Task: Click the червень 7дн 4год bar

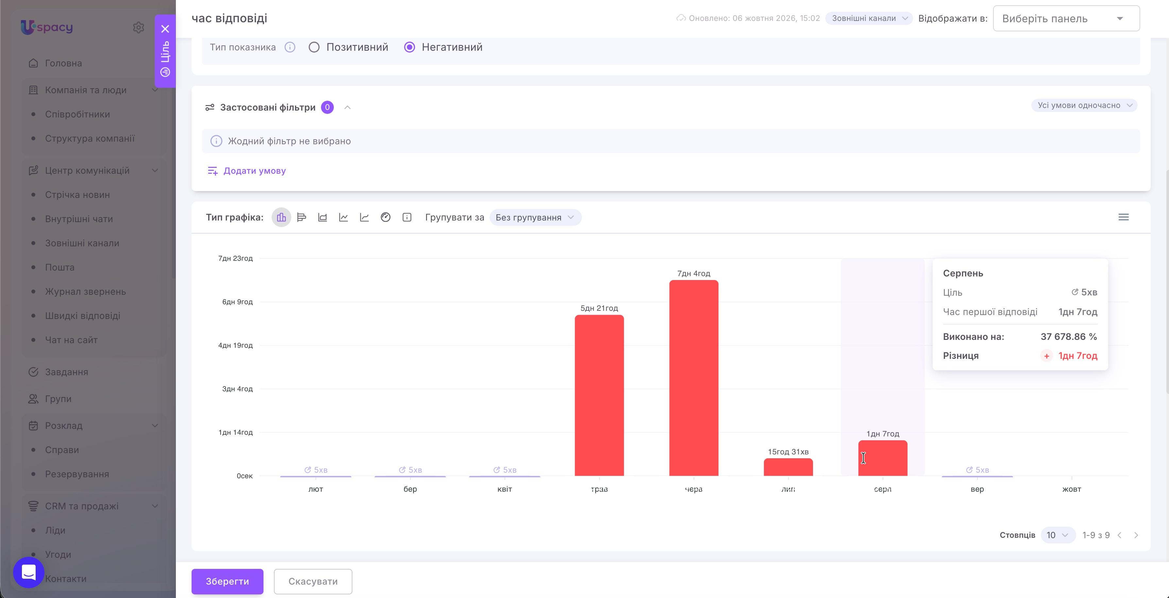Action: 694,378
